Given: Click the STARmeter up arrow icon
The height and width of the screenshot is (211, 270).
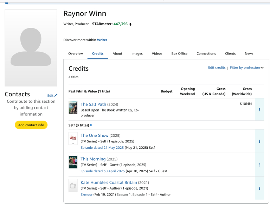Looking at the screenshot, I should 130,24.
